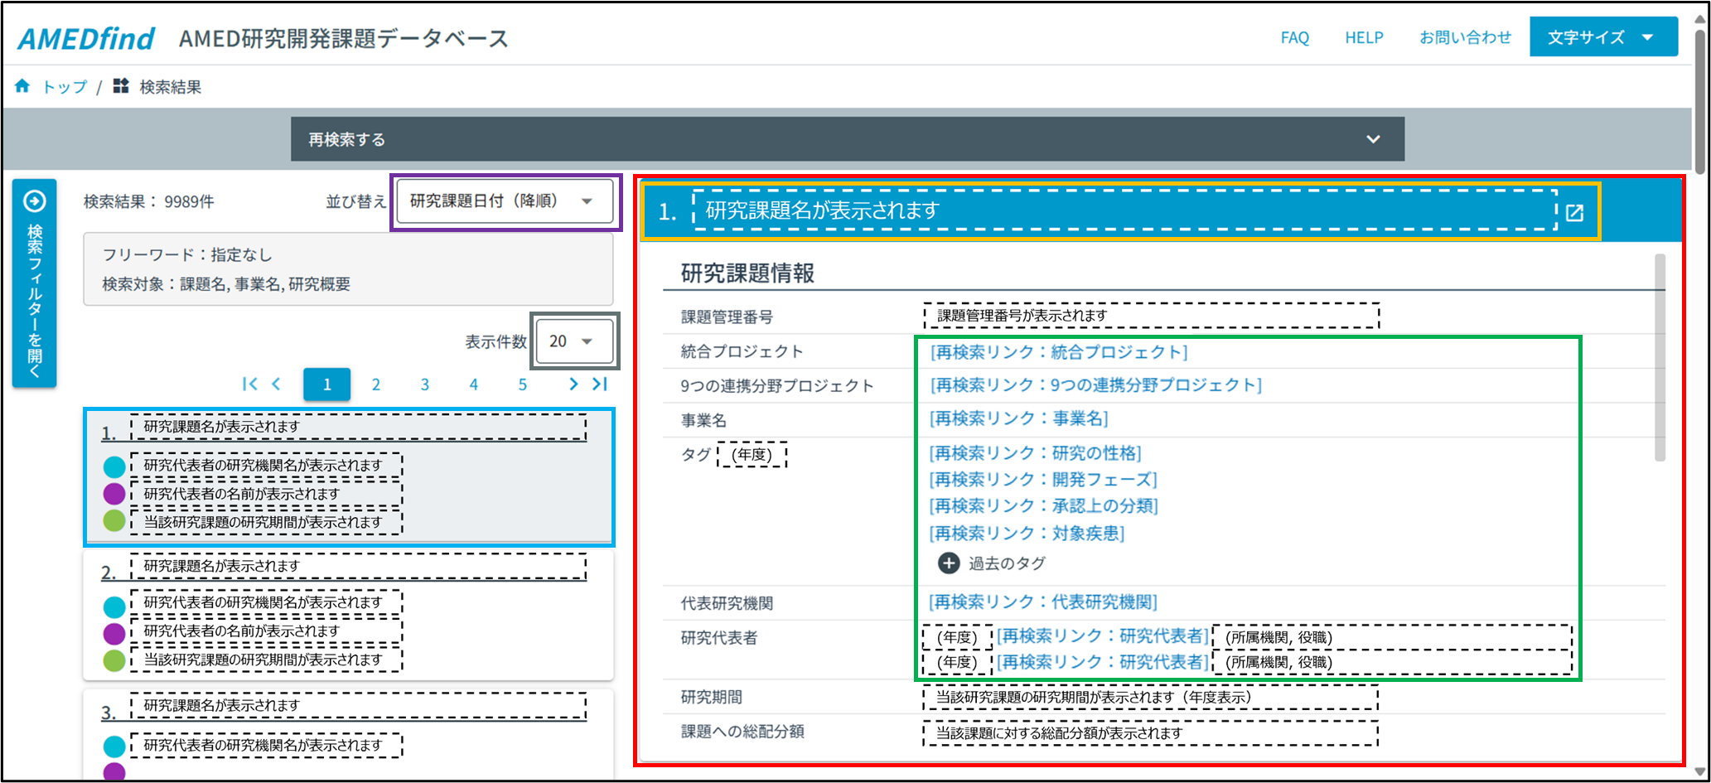Open the 検索フィルターを開く side panel
Viewport: 1711px width, 783px height.
point(35,283)
